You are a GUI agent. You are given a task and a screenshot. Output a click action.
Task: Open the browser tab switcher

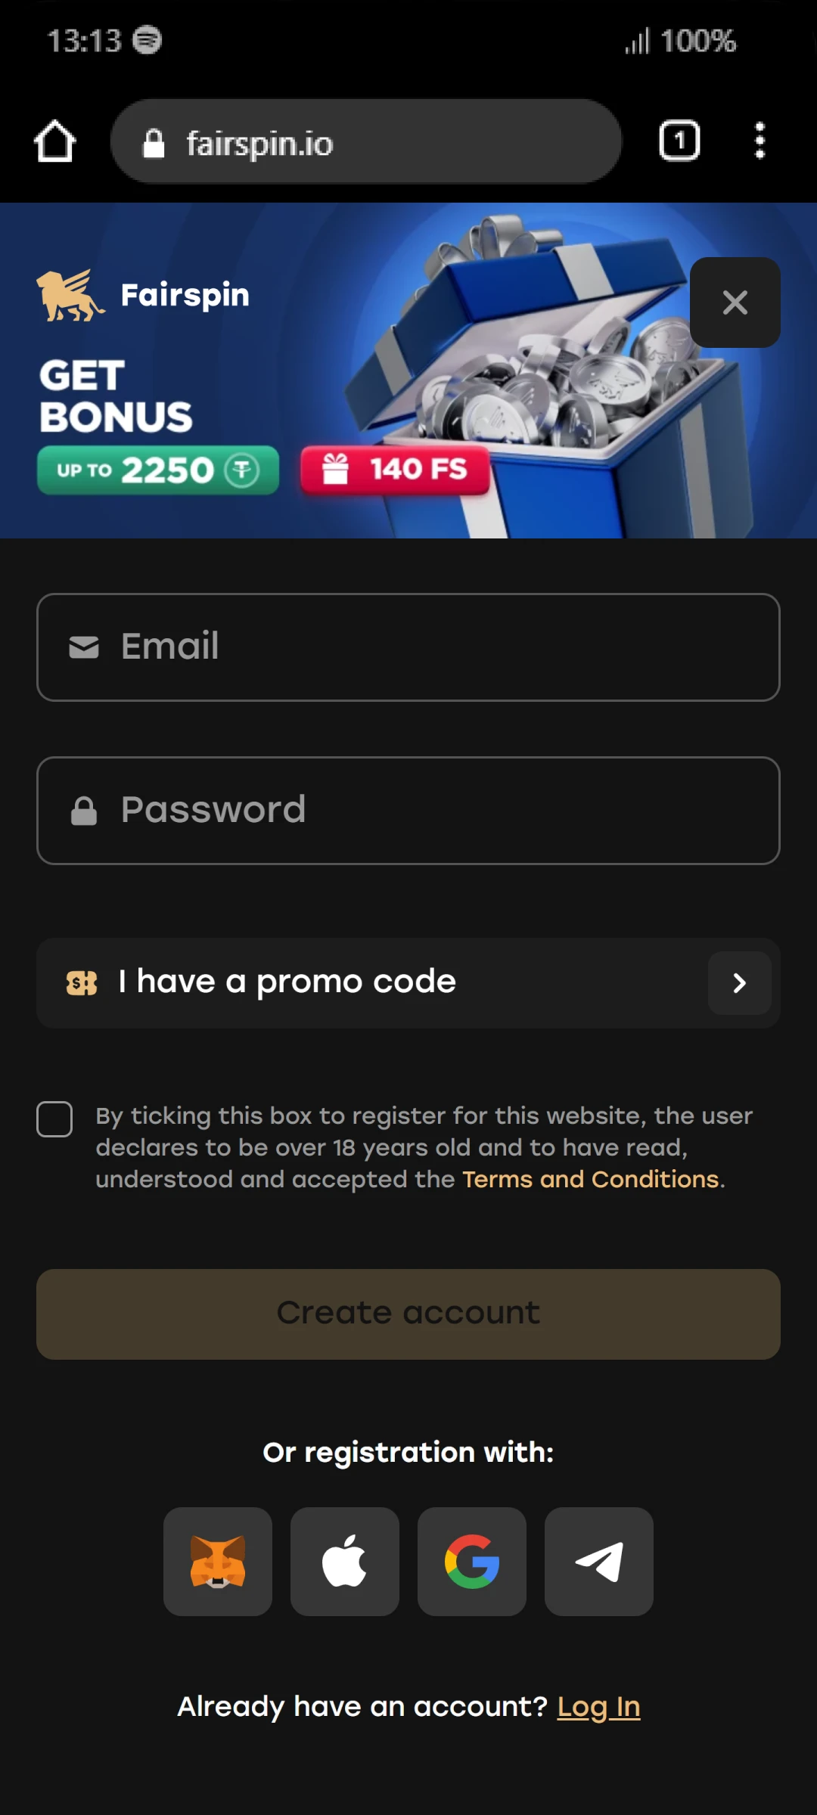point(679,141)
